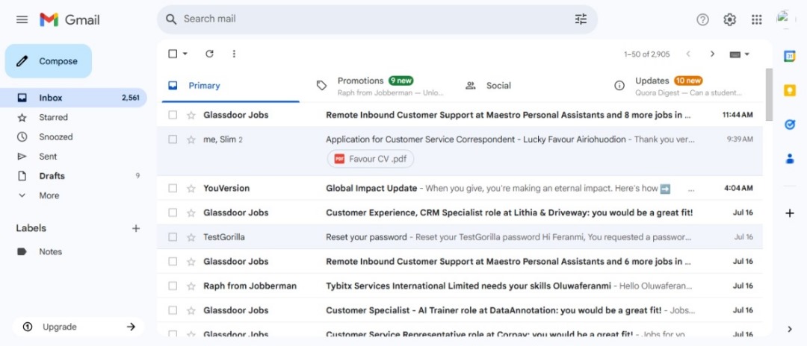This screenshot has width=807, height=346.
Task: Star the TestGorilla email
Action: coord(191,237)
